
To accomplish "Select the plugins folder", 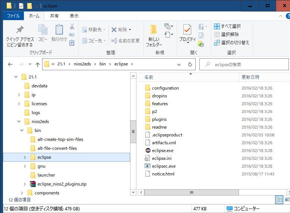I will coord(156,119).
